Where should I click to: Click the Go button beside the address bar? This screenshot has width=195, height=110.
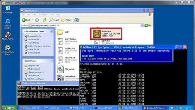pos(148,25)
